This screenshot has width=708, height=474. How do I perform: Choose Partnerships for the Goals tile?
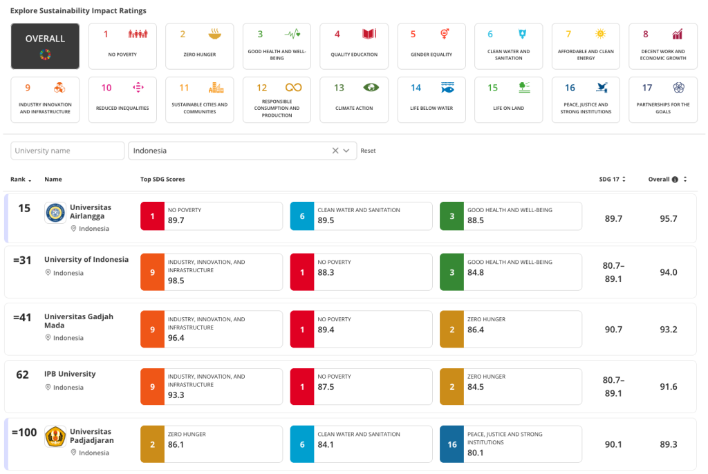663,99
